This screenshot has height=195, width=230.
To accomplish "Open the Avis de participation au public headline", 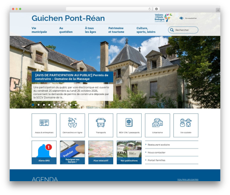I will [x=72, y=77].
